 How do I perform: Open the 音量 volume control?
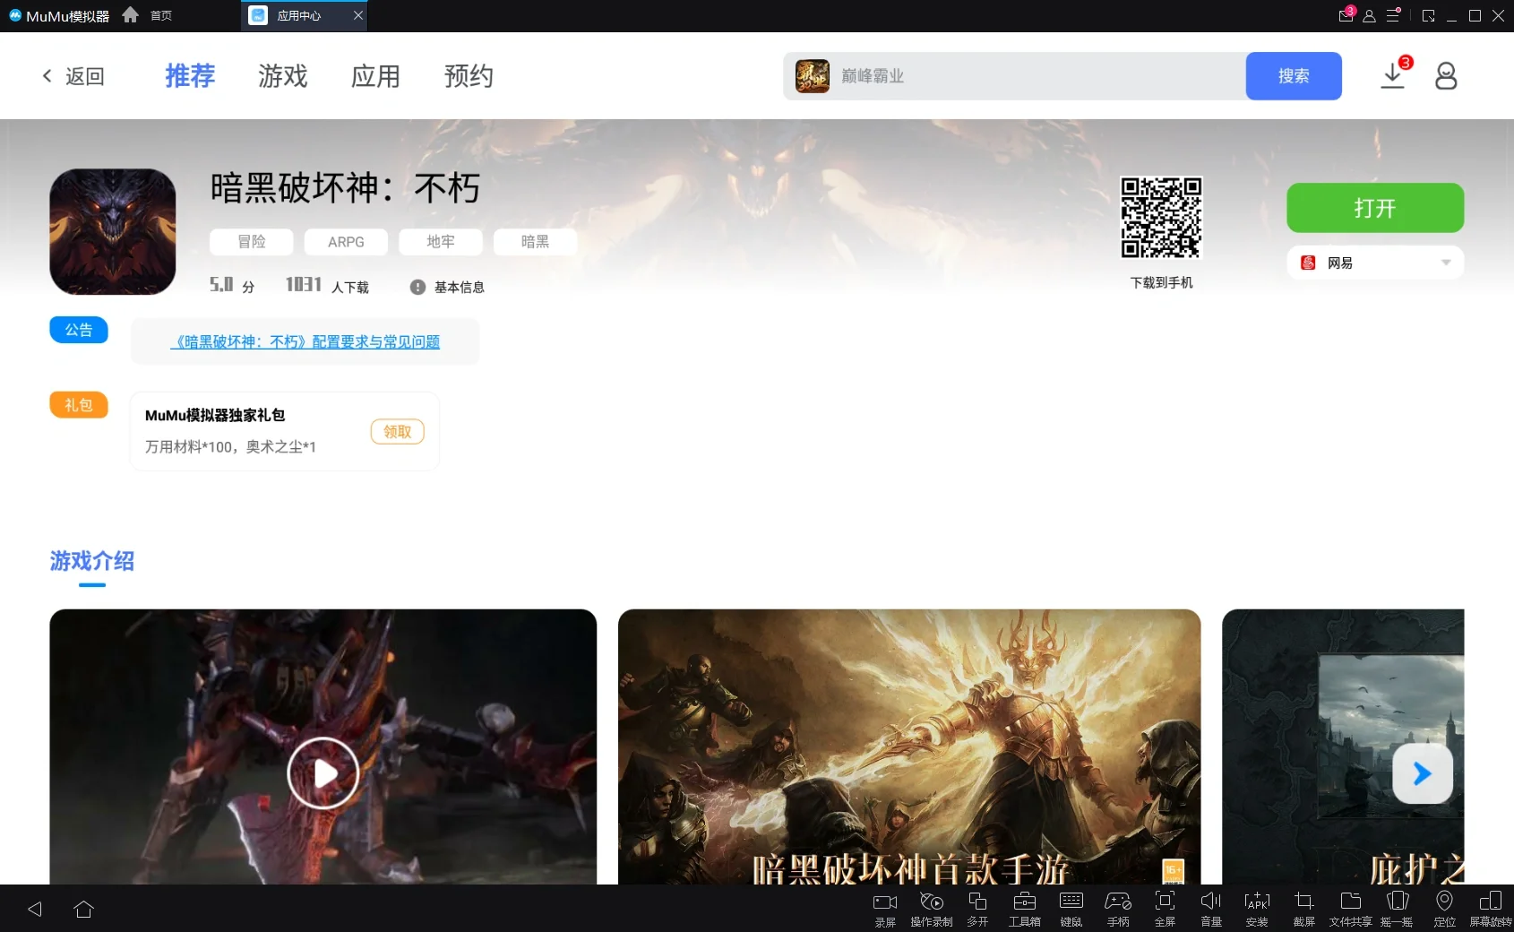click(x=1211, y=908)
